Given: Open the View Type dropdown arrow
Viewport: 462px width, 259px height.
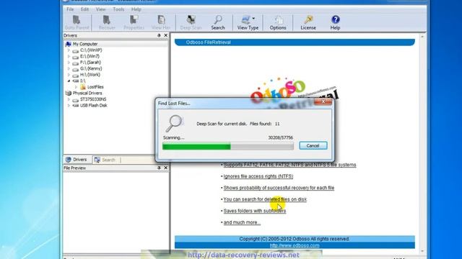Looking at the screenshot, I should pyautogui.click(x=253, y=19).
